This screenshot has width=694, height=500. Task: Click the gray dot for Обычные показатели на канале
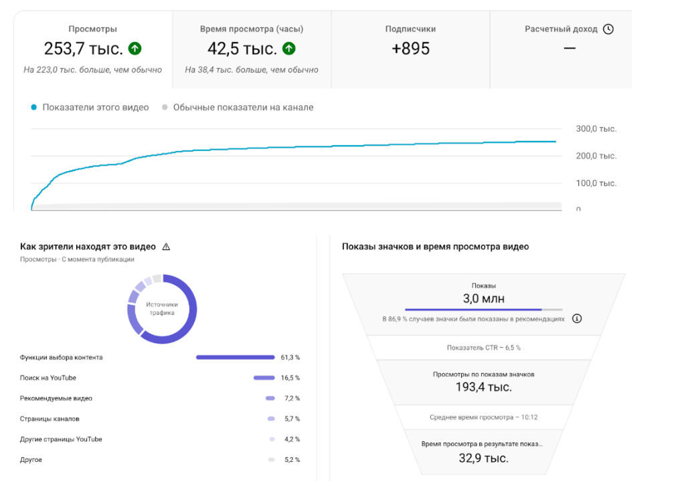pyautogui.click(x=165, y=108)
